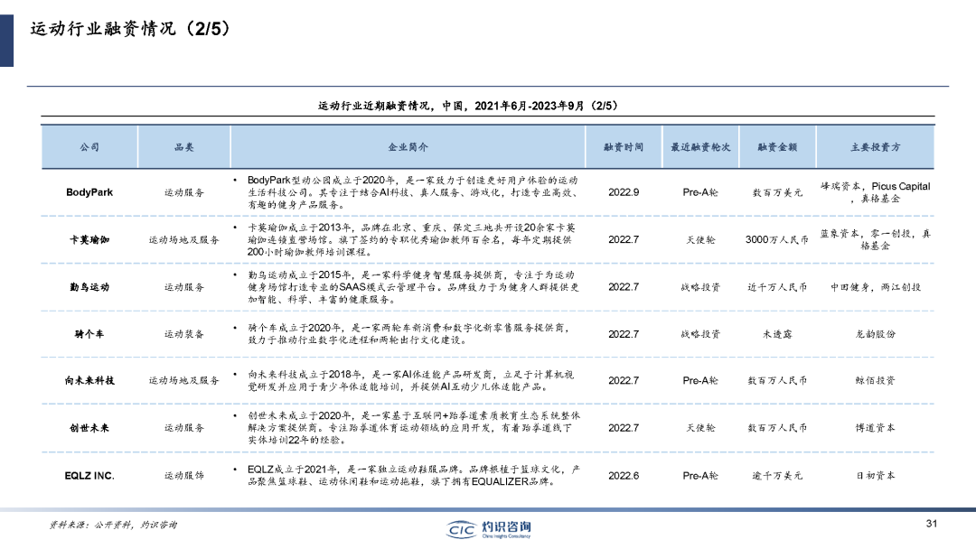Click the 企业简介 column header
976x549 pixels.
(408, 147)
